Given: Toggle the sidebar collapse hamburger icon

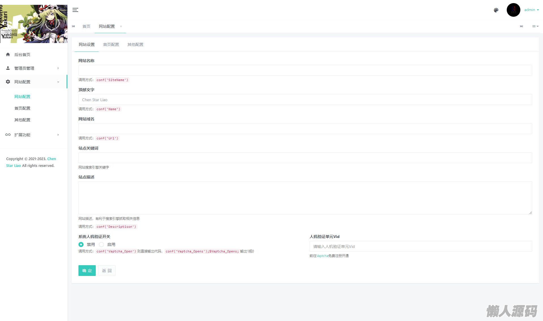Looking at the screenshot, I should tap(75, 10).
